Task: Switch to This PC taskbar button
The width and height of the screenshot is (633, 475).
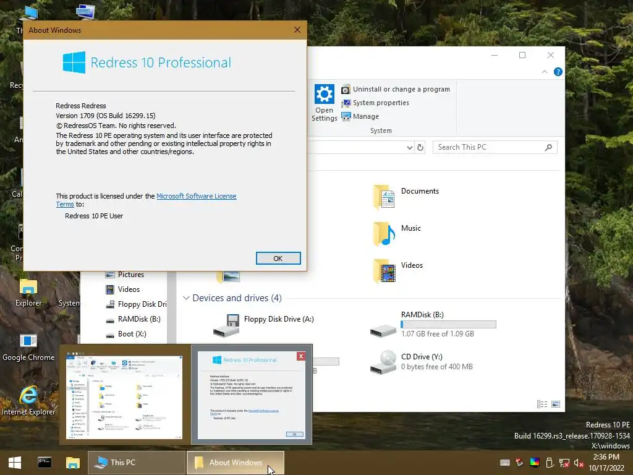Action: [136, 463]
